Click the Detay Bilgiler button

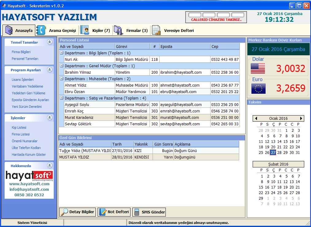point(78,212)
